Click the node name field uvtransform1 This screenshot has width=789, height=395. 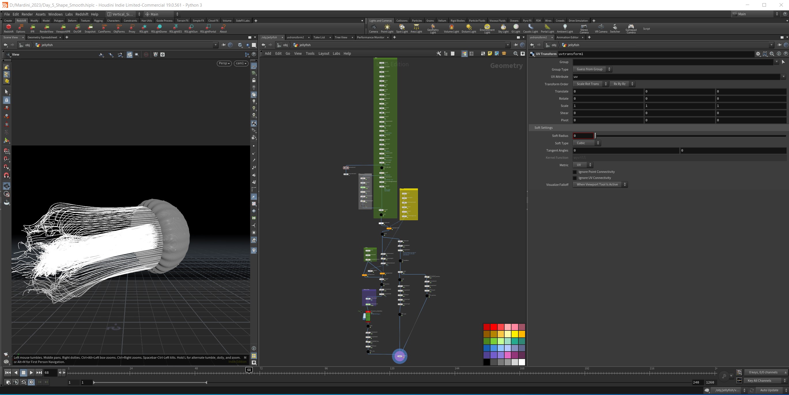point(656,54)
